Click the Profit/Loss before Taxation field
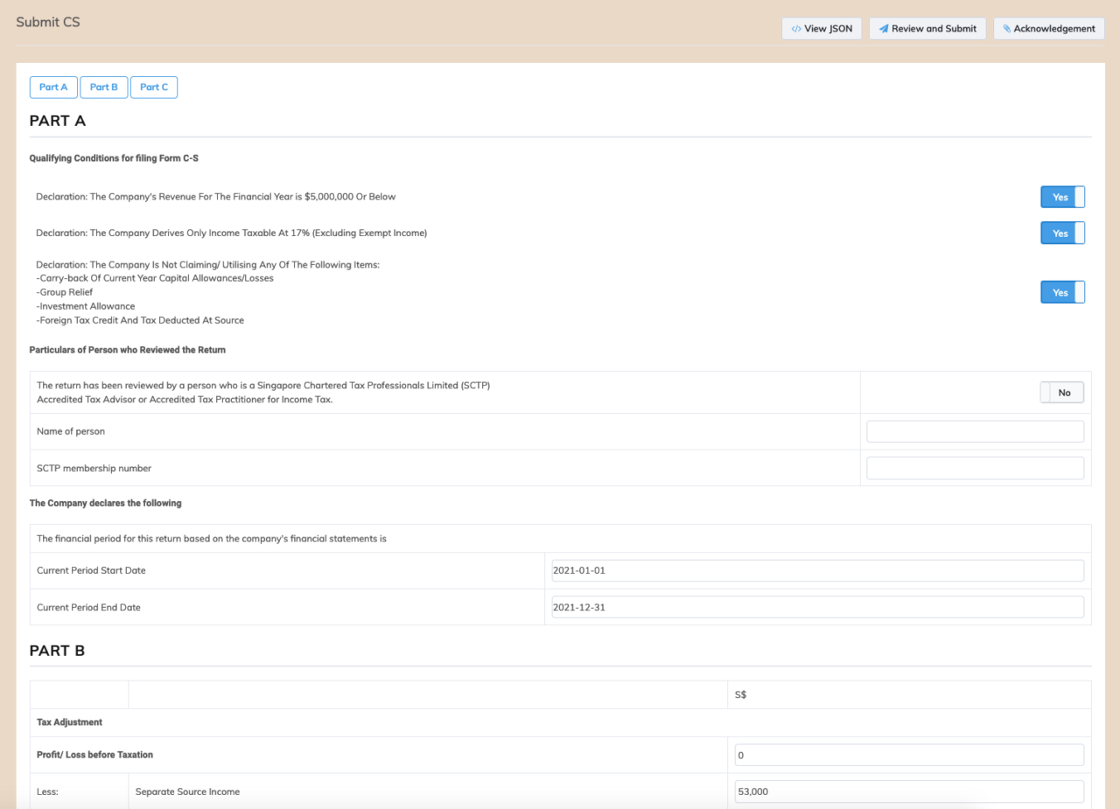 909,755
